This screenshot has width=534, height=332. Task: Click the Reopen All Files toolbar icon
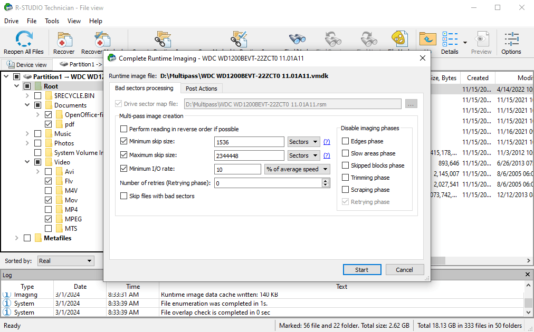point(24,39)
